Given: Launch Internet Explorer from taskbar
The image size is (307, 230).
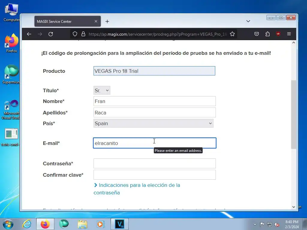Looking at the screenshot, I should [x=27, y=224].
